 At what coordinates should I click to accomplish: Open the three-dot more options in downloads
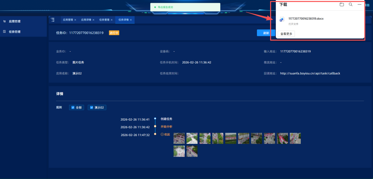[360, 4]
